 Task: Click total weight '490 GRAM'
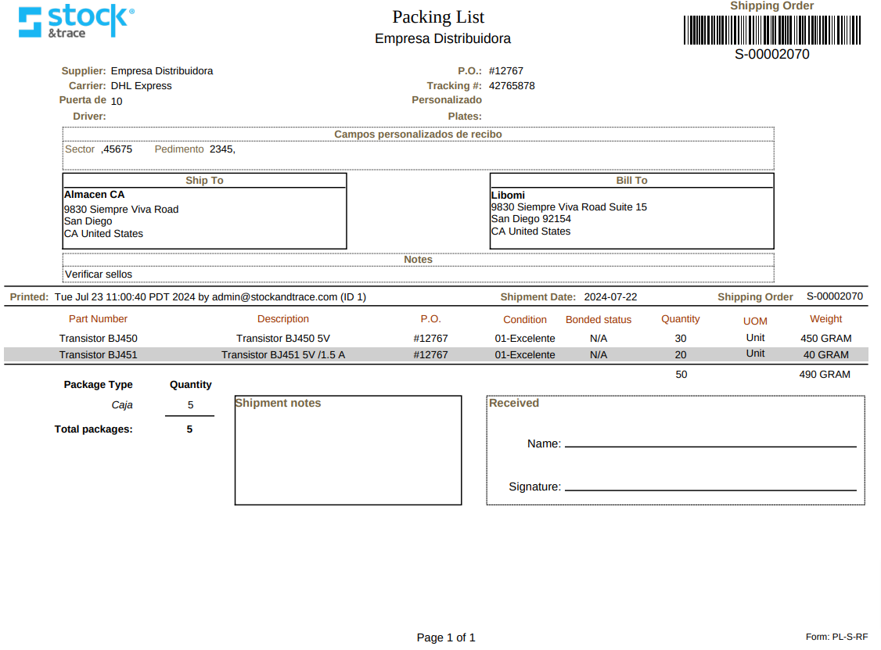tap(825, 375)
